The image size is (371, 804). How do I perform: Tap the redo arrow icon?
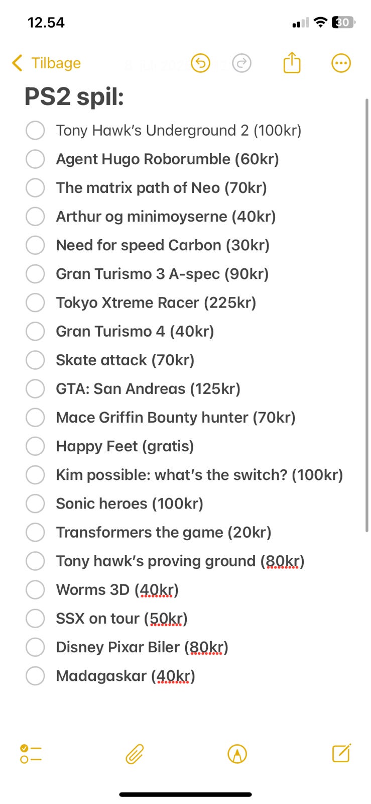click(241, 63)
